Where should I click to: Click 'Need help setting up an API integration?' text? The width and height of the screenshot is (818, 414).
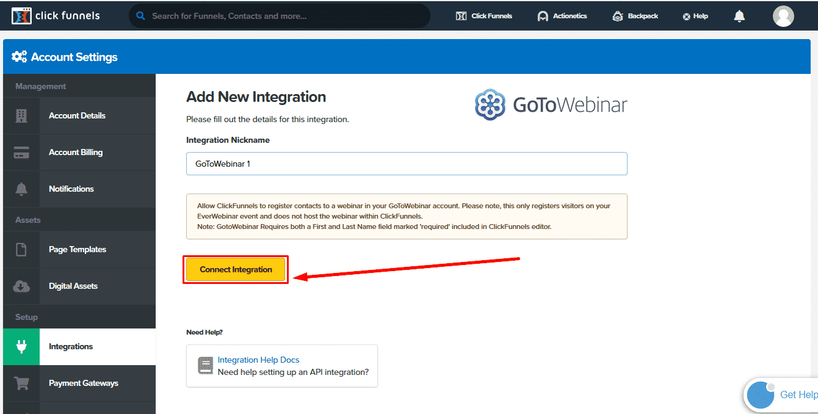click(x=293, y=371)
